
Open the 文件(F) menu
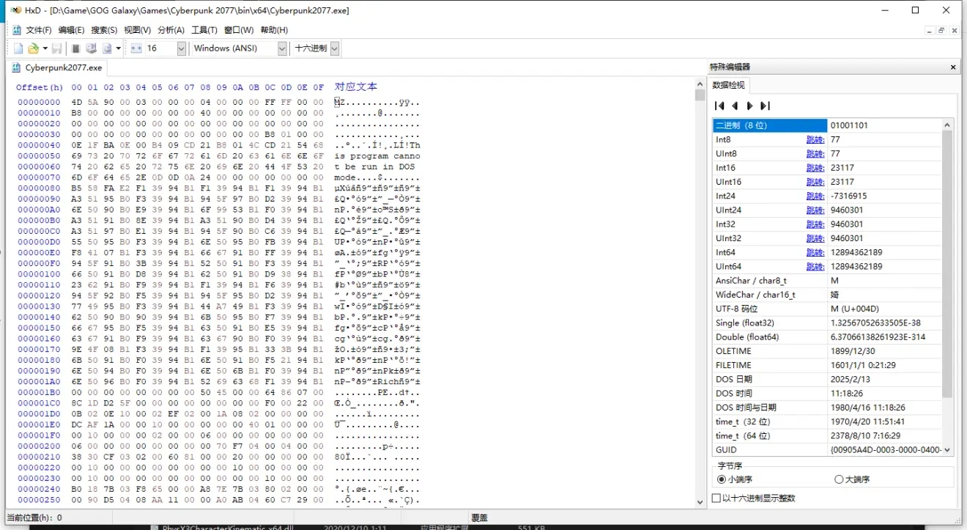39,30
